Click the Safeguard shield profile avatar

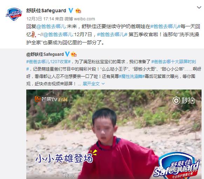tap(14, 14)
